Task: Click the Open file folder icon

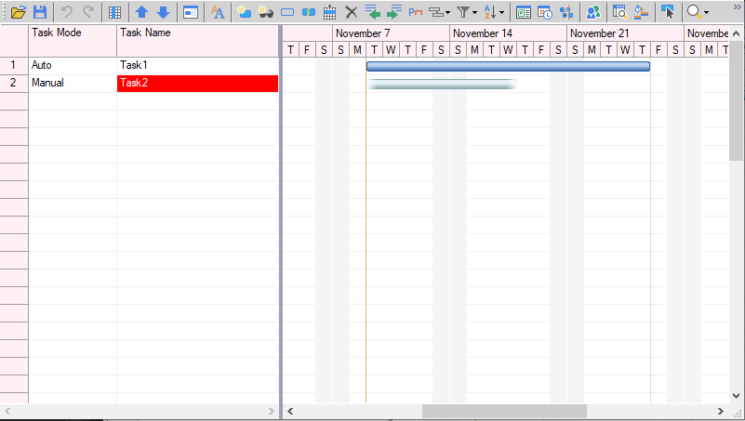Action: [x=18, y=12]
